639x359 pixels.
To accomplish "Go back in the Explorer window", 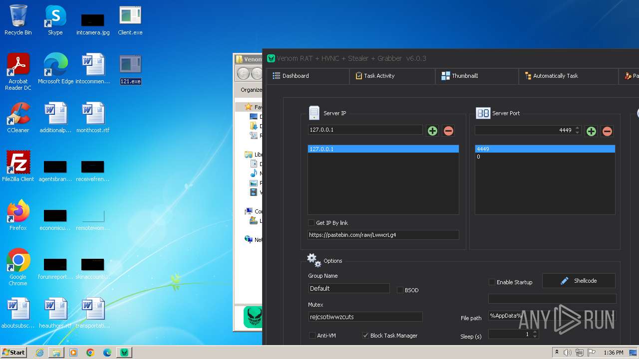I will [x=243, y=74].
